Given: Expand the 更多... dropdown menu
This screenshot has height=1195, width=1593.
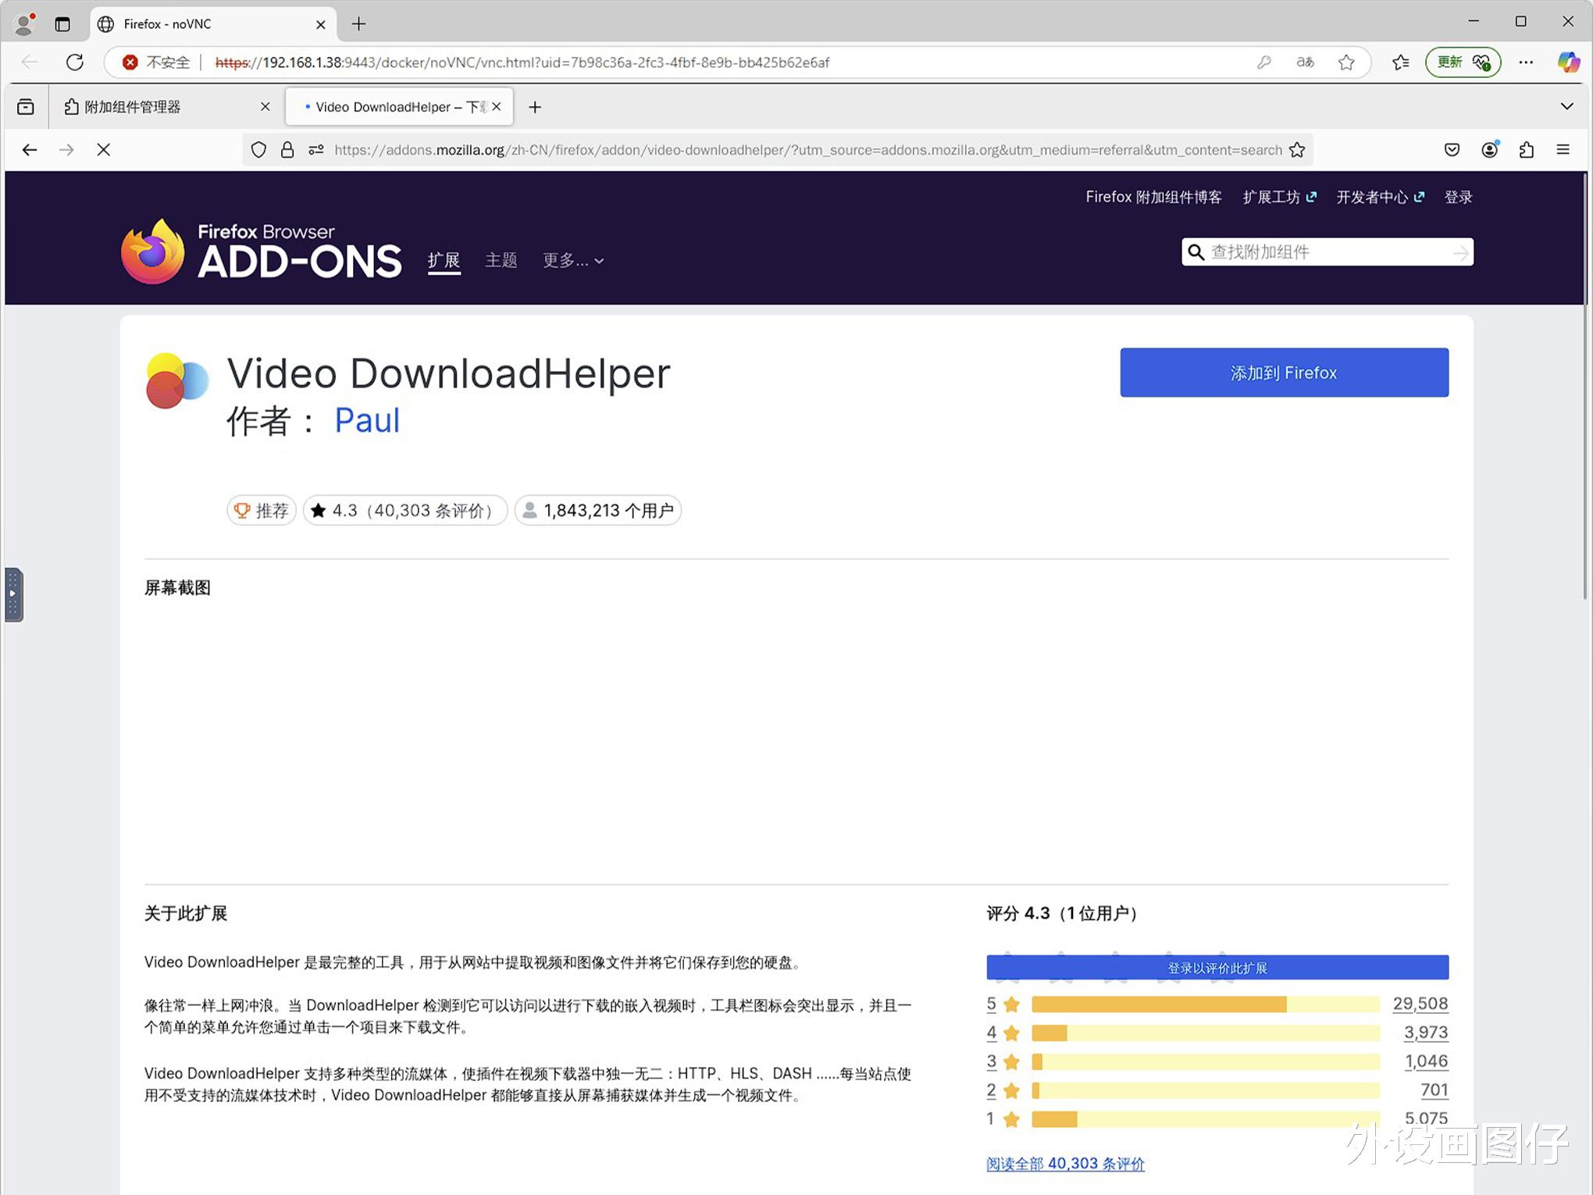Looking at the screenshot, I should tap(573, 261).
